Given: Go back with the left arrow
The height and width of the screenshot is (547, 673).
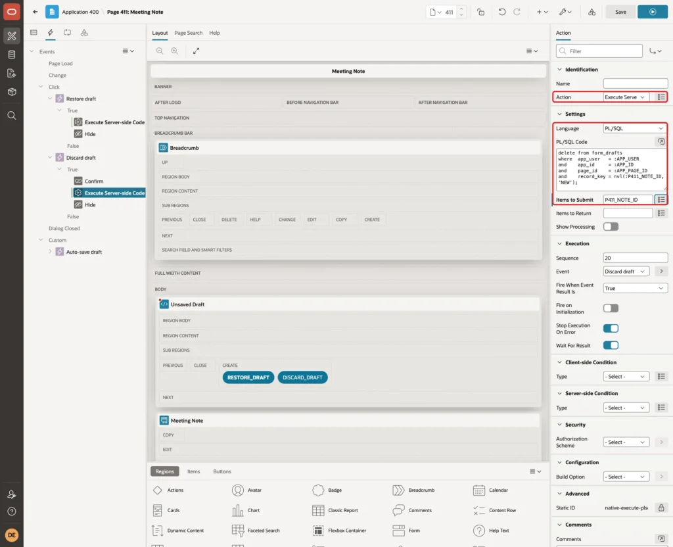Looking at the screenshot, I should [35, 12].
